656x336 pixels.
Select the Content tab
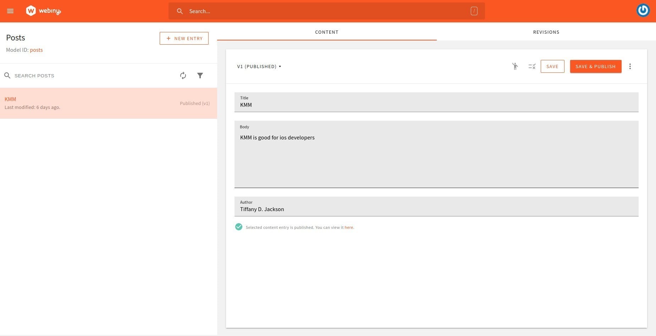(x=326, y=32)
